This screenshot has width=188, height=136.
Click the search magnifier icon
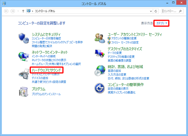[x=180, y=11]
